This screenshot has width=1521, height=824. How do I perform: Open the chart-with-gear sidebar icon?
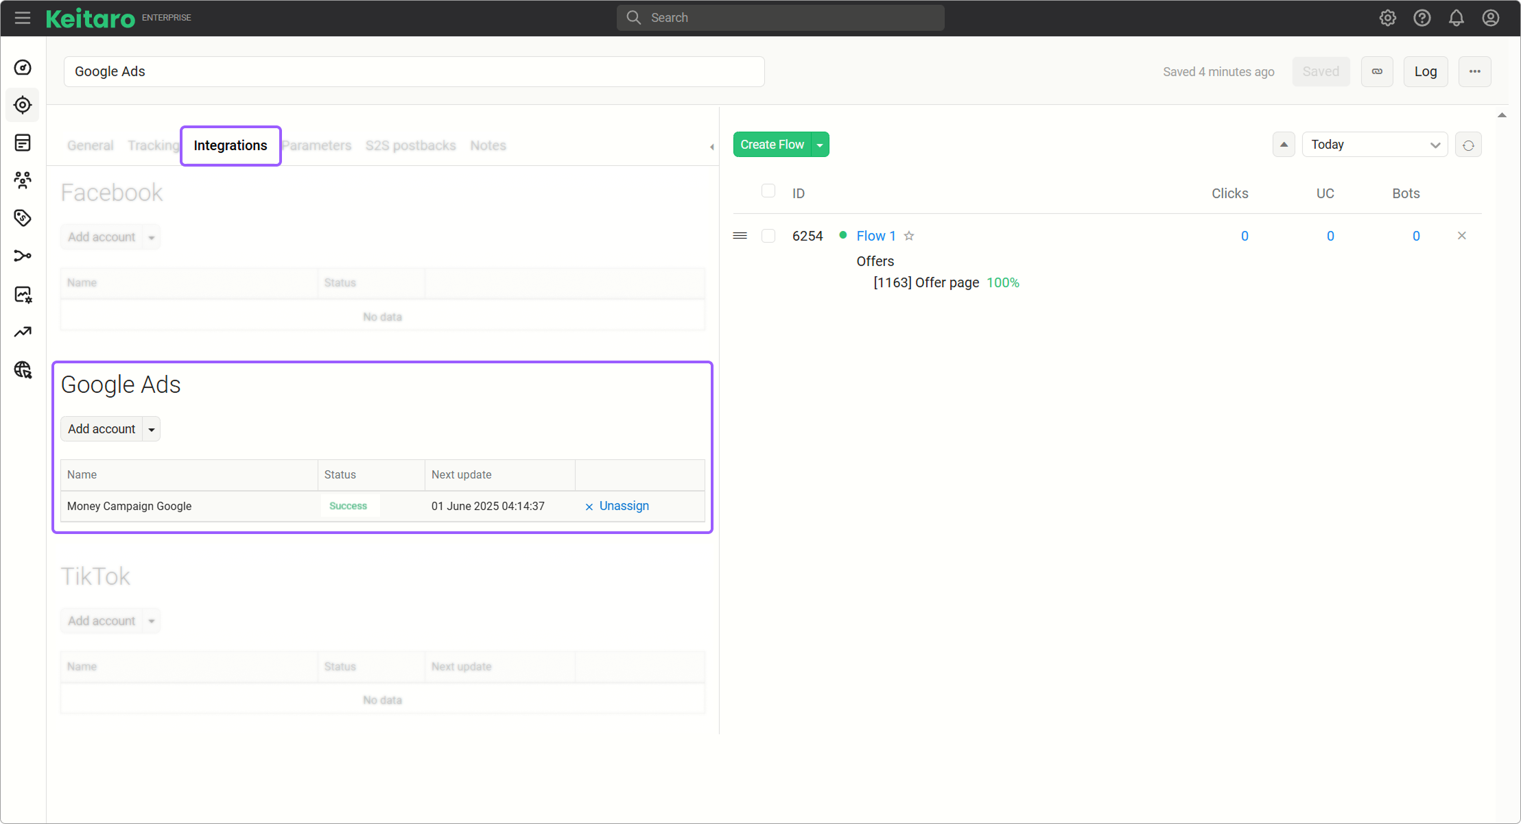point(23,294)
